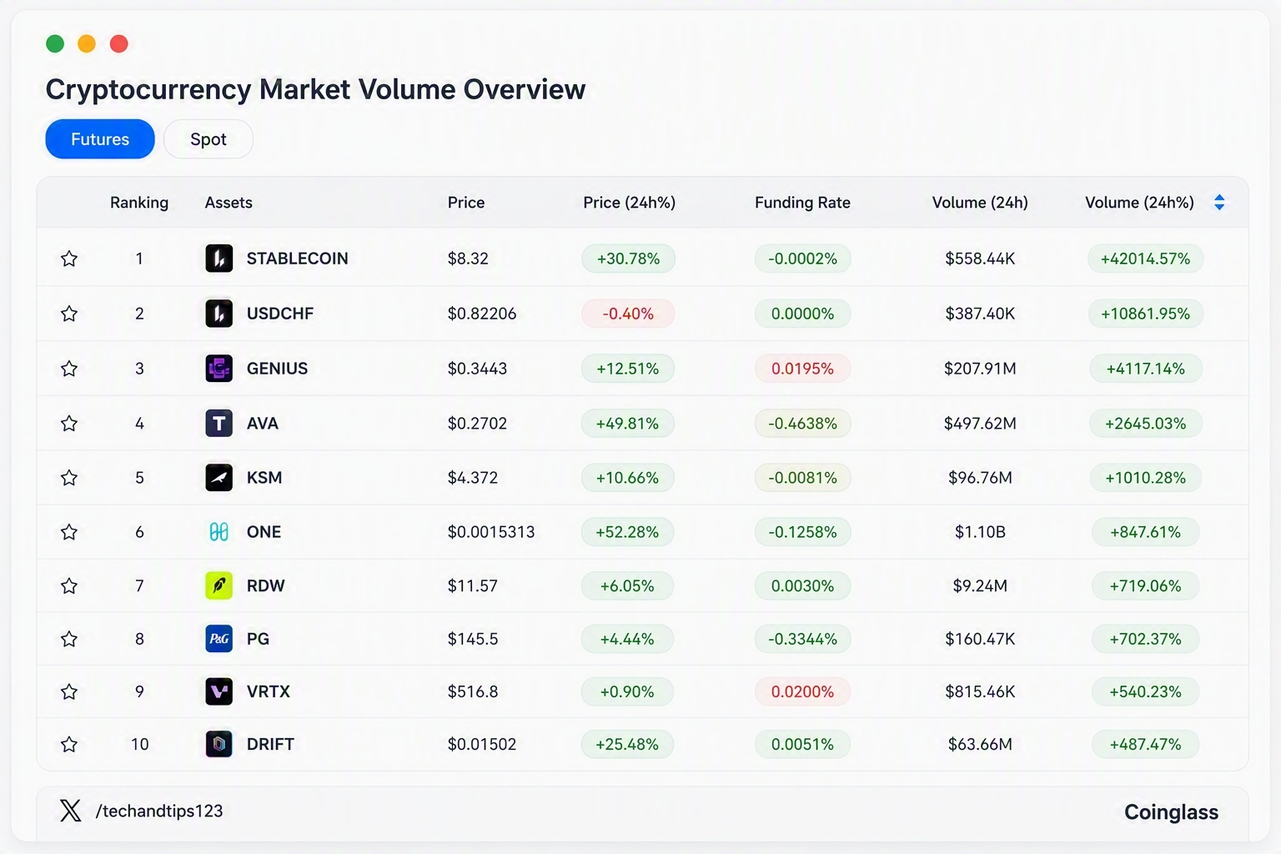Click the green RDW asset icon
Image resolution: width=1281 pixels, height=854 pixels.
click(219, 585)
